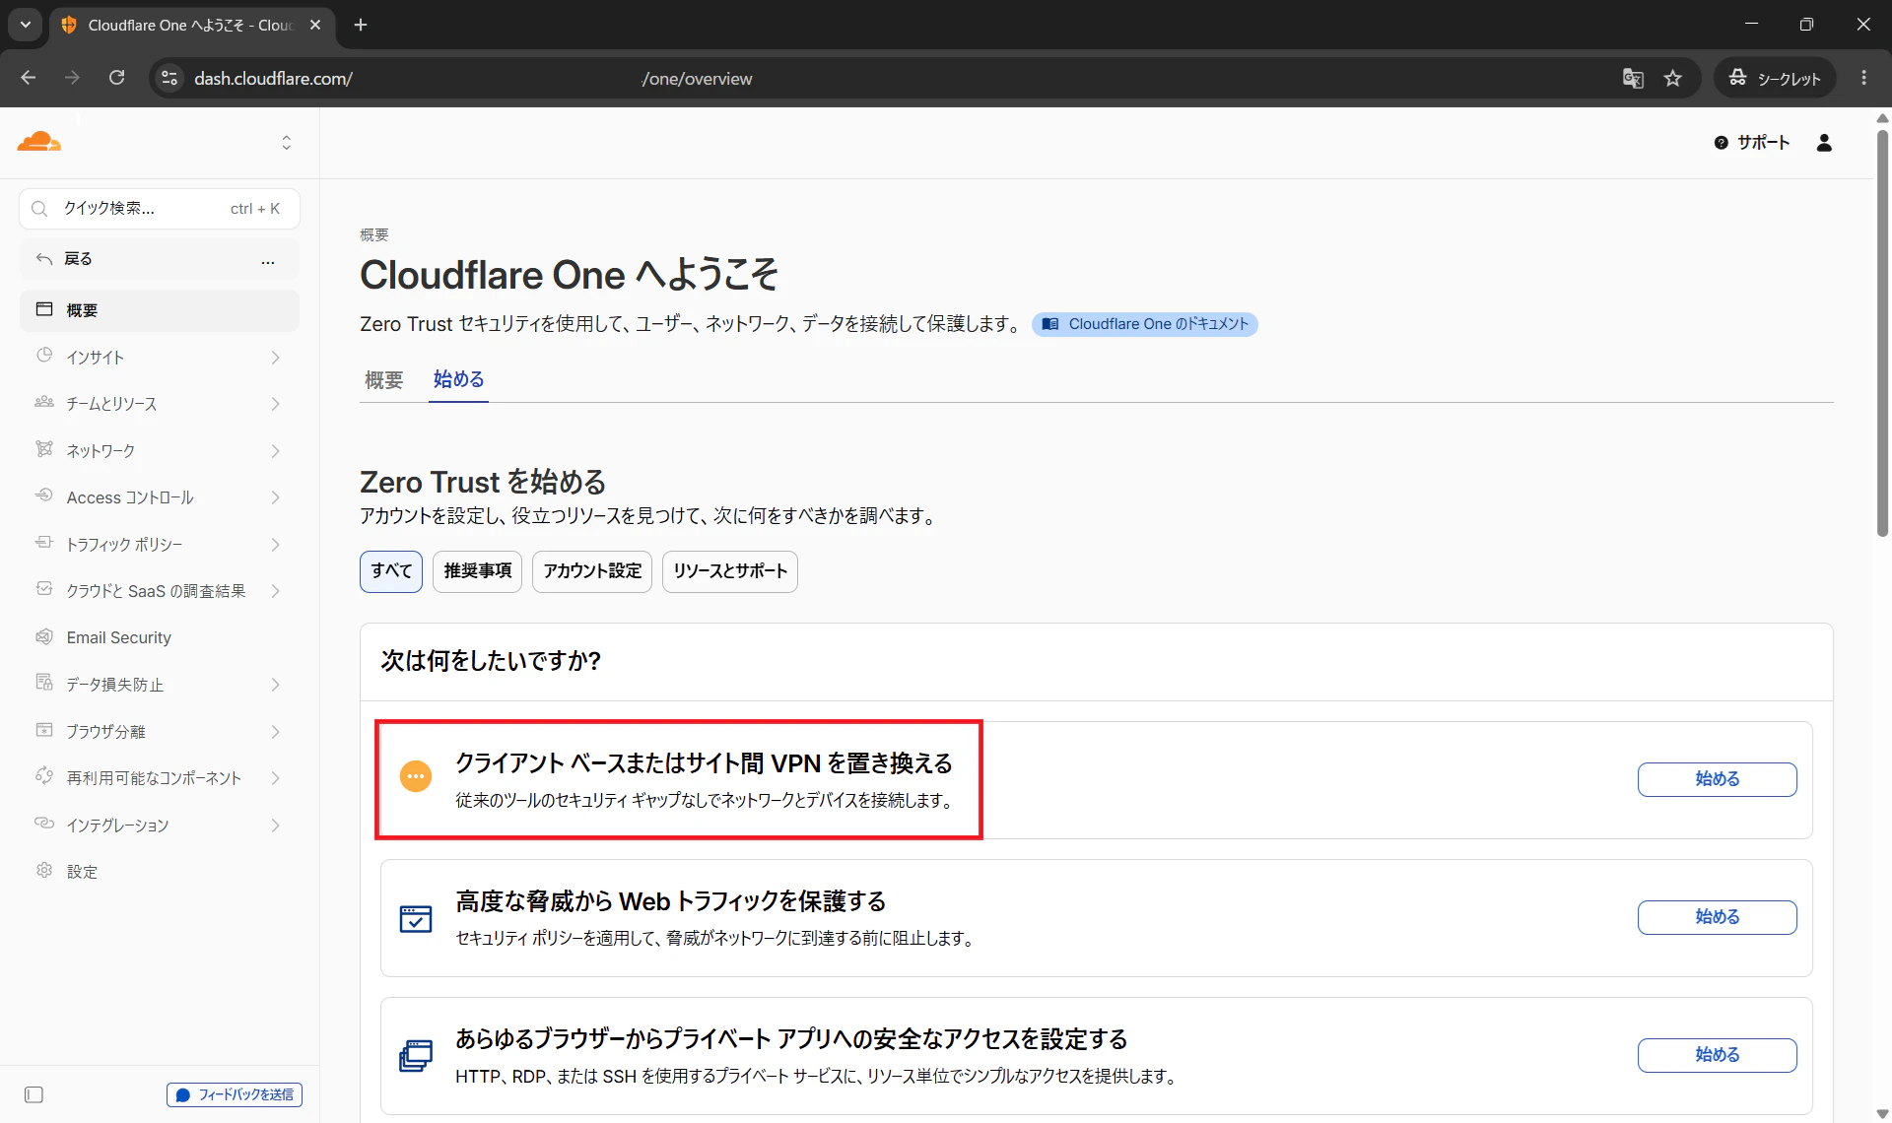This screenshot has height=1123, width=1892.
Task: Expand the データ損失防止 chevron
Action: pos(276,685)
